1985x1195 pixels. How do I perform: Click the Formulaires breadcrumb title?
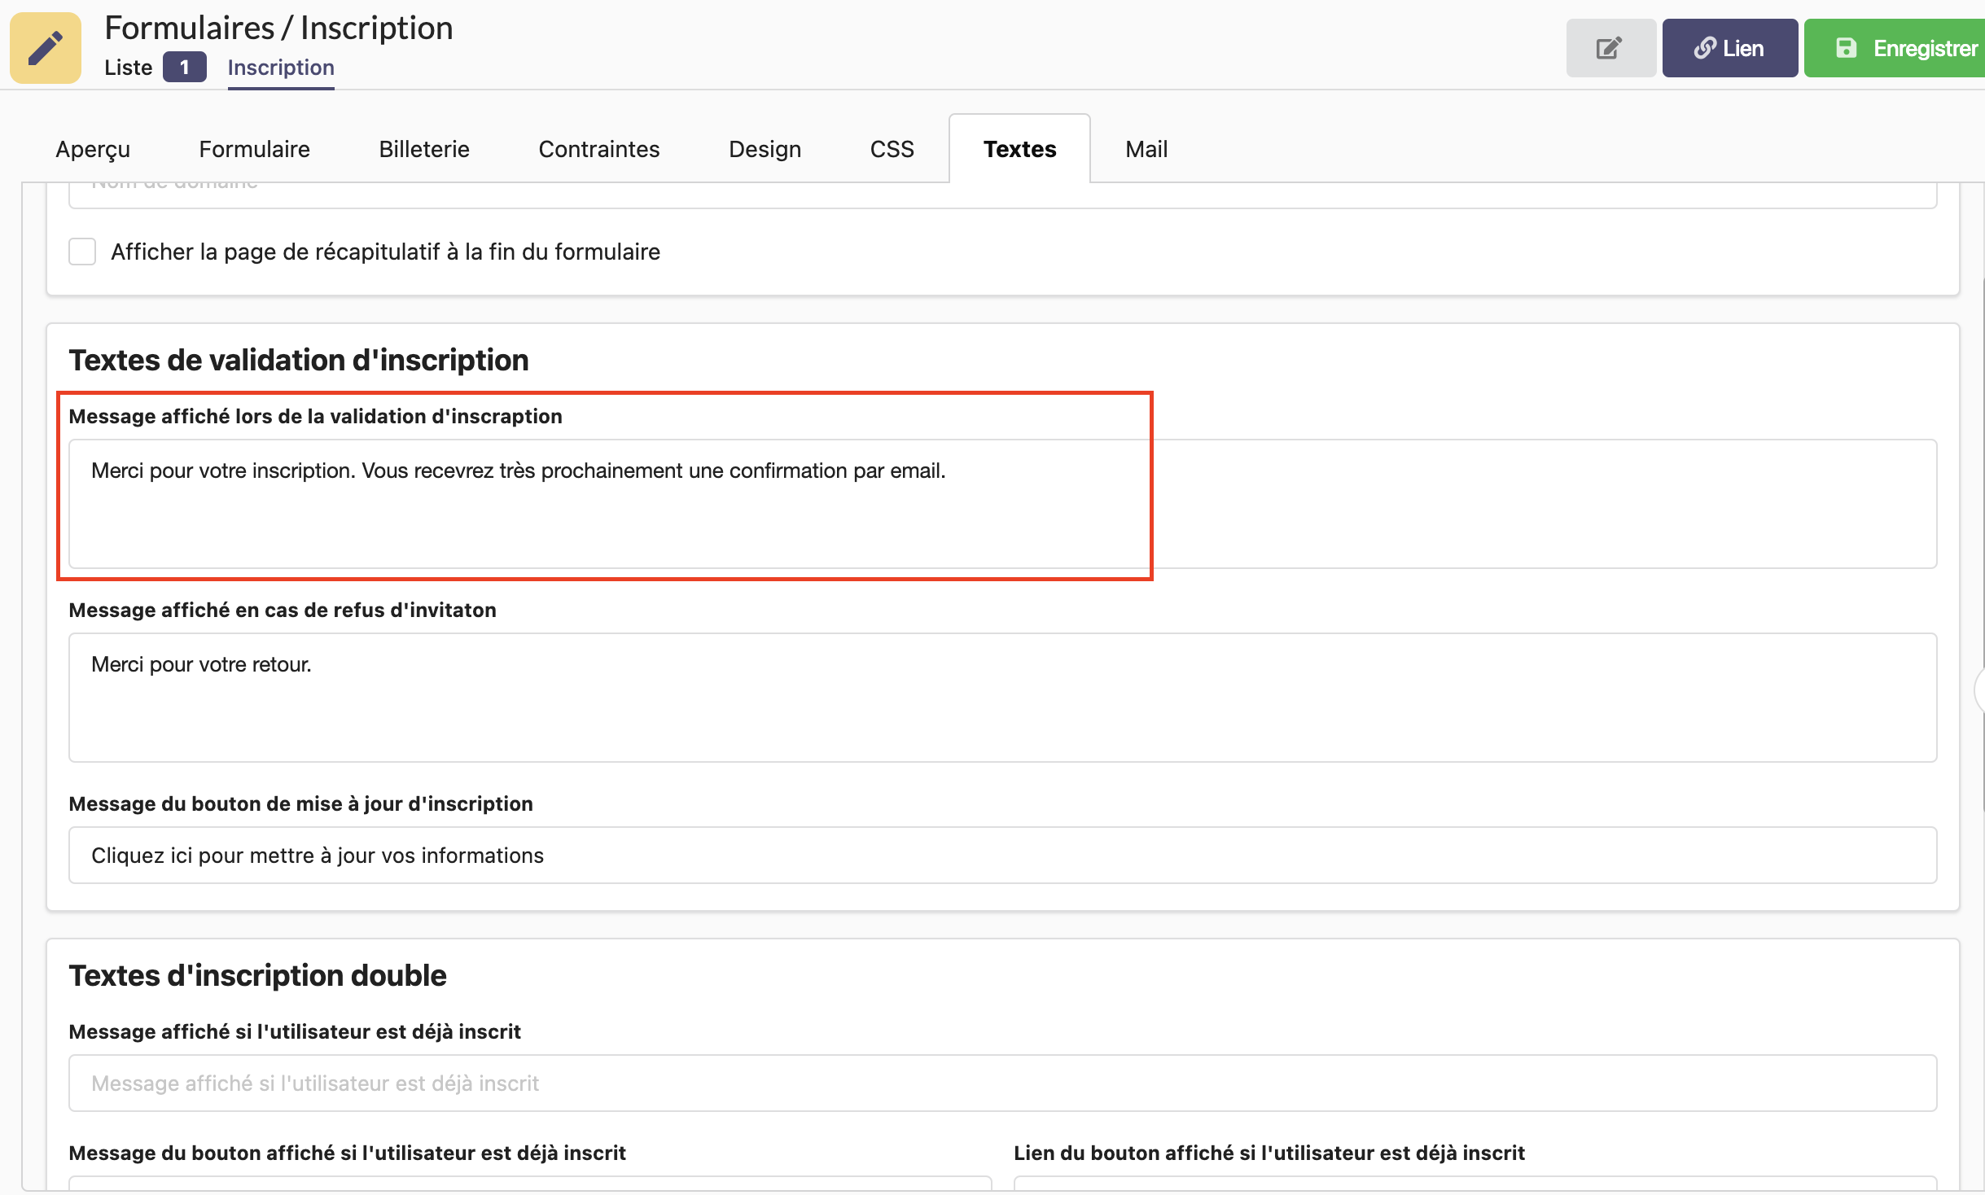(189, 28)
